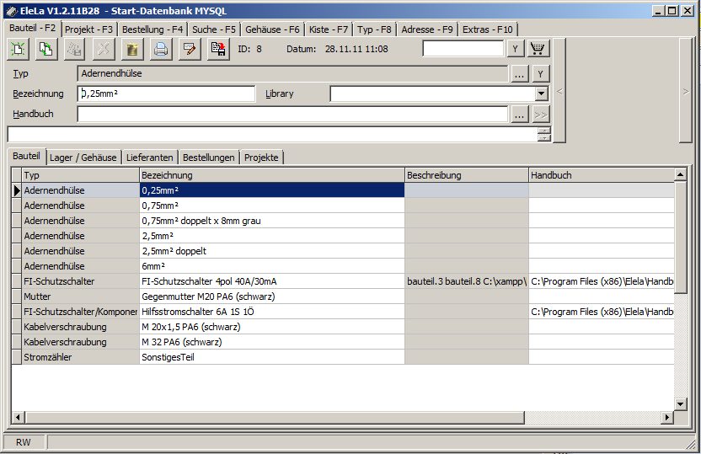Open the Library dropdown list
Screen dimensions: 701x454
pos(542,93)
